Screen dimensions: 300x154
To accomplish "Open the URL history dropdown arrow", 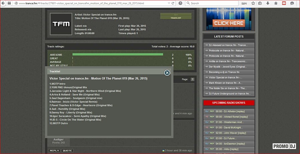I will 168,3.
